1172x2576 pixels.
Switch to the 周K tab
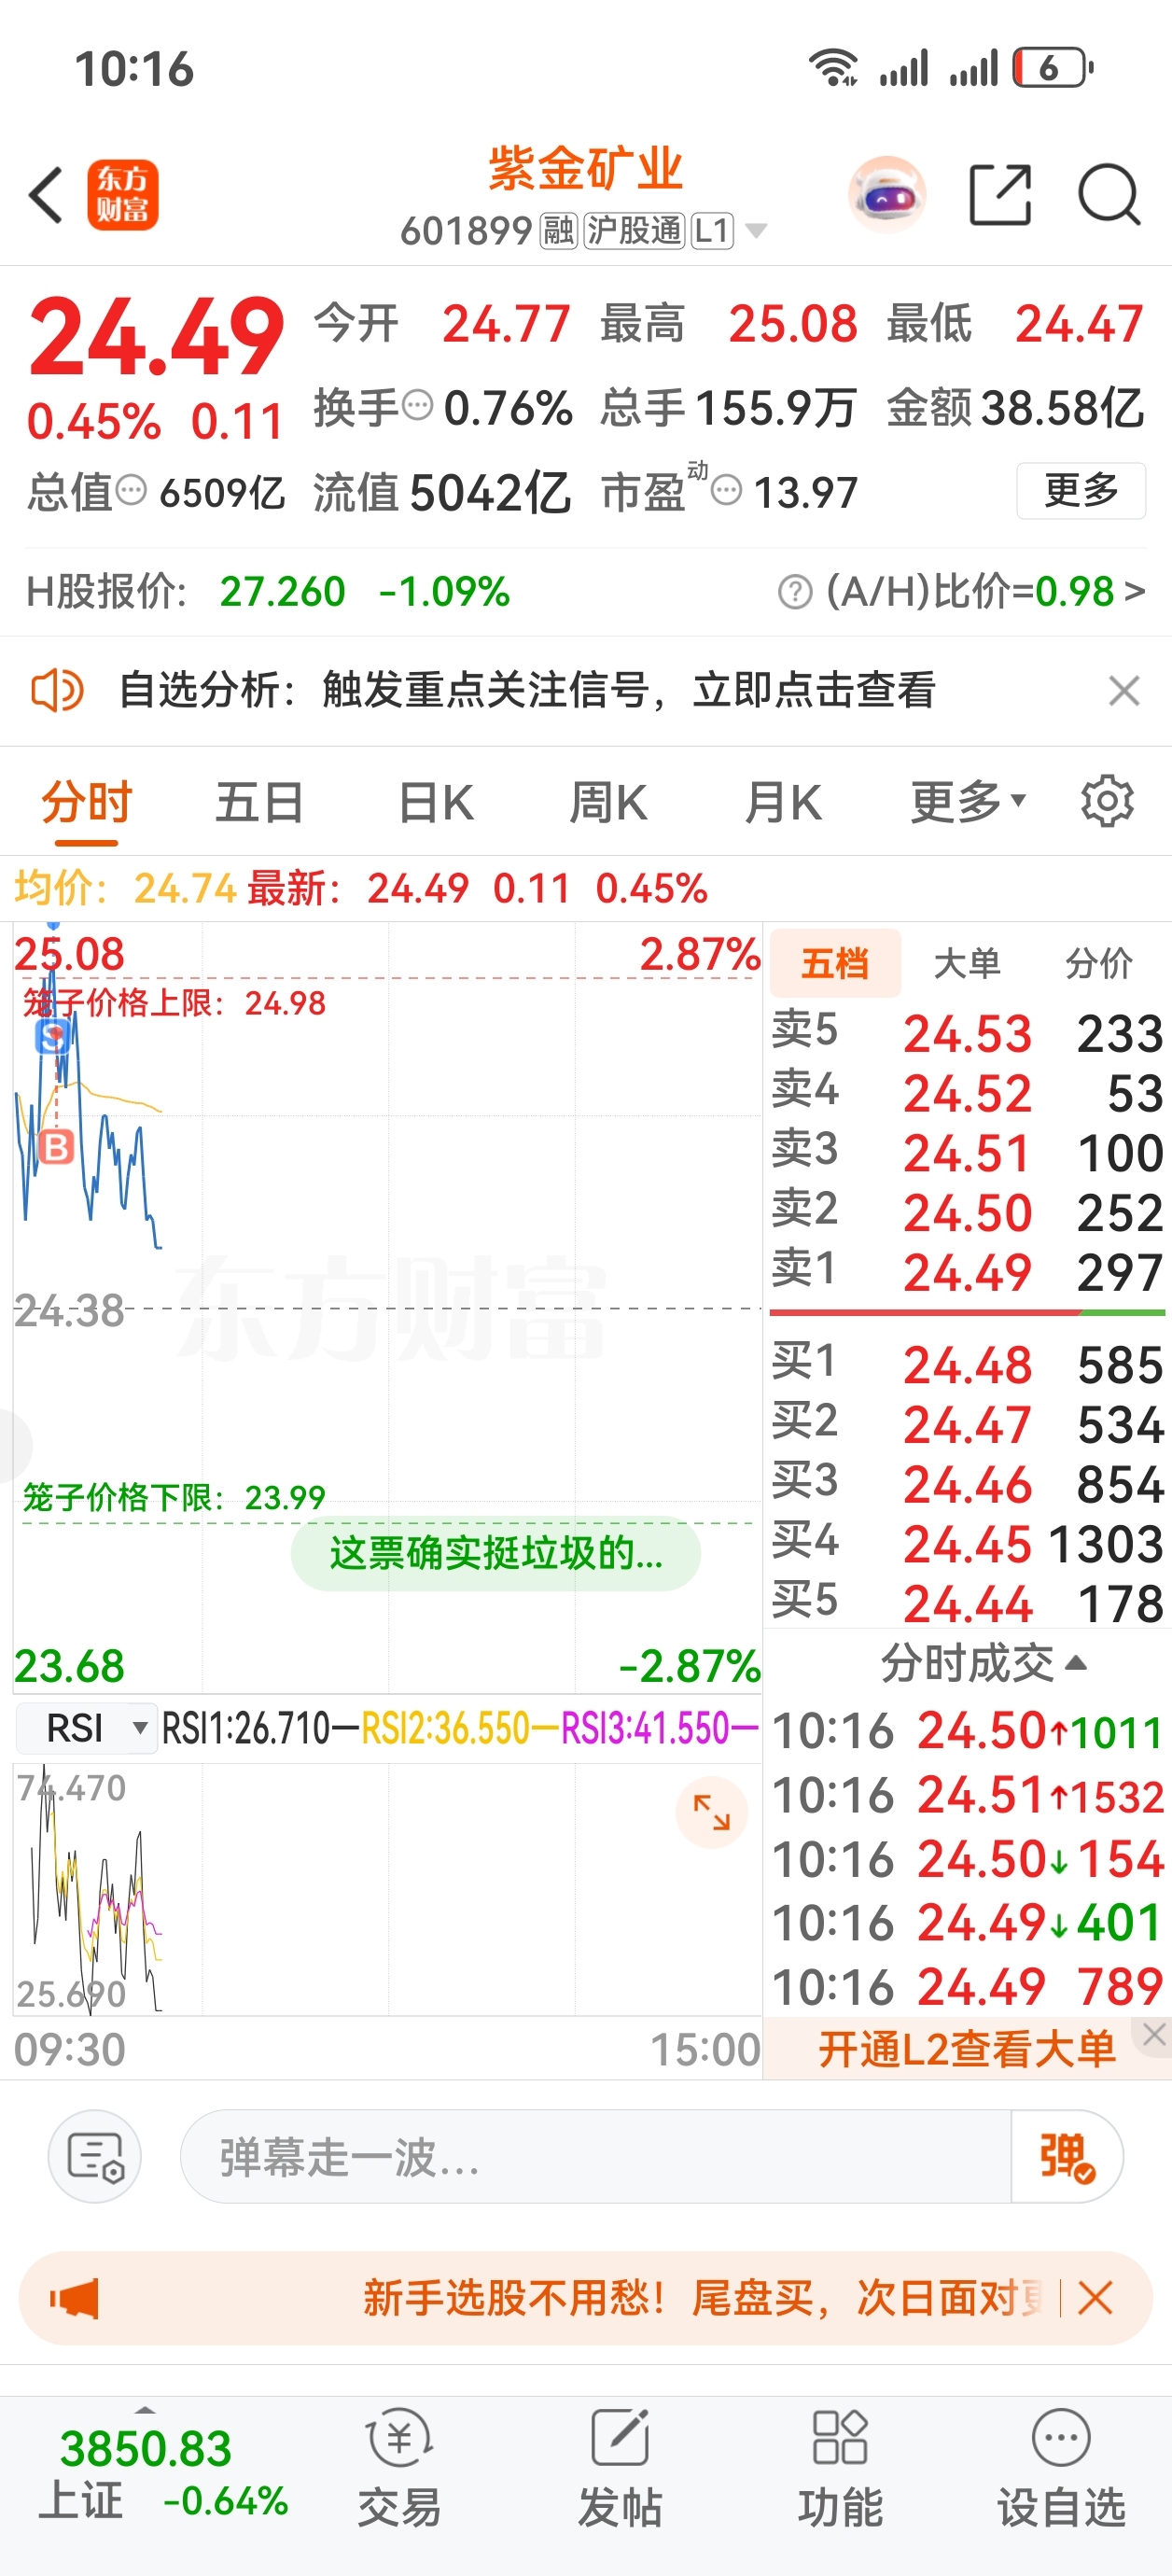[x=608, y=803]
